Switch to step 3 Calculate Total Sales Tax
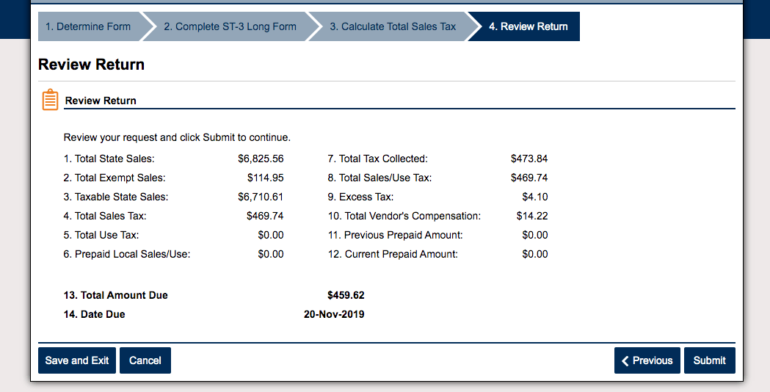Screen dimensions: 770x392 [x=393, y=26]
